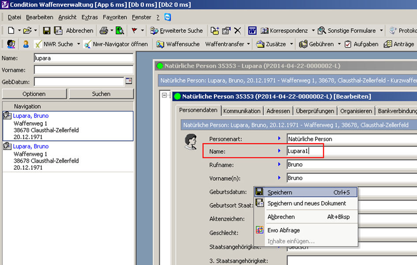Viewport: 417px width, 265px height.
Task: Open Erweiterte Suche from toolbar
Action: click(x=177, y=30)
